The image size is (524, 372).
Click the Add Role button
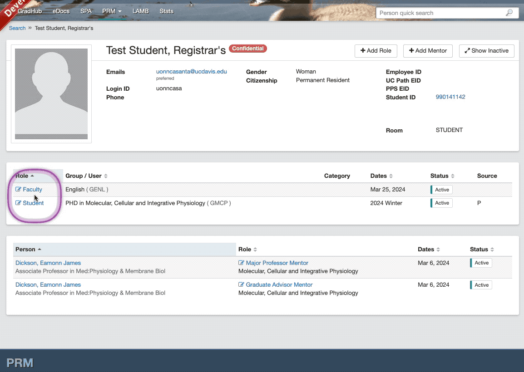click(x=376, y=51)
